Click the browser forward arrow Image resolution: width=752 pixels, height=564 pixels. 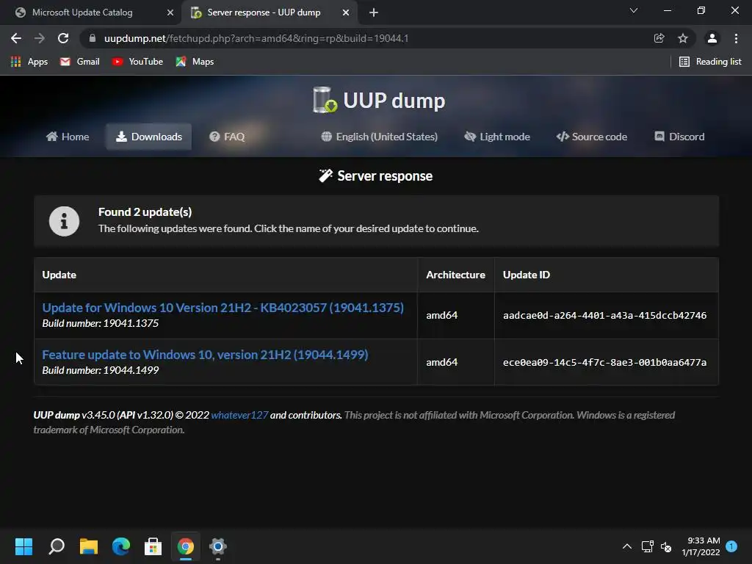click(x=40, y=38)
